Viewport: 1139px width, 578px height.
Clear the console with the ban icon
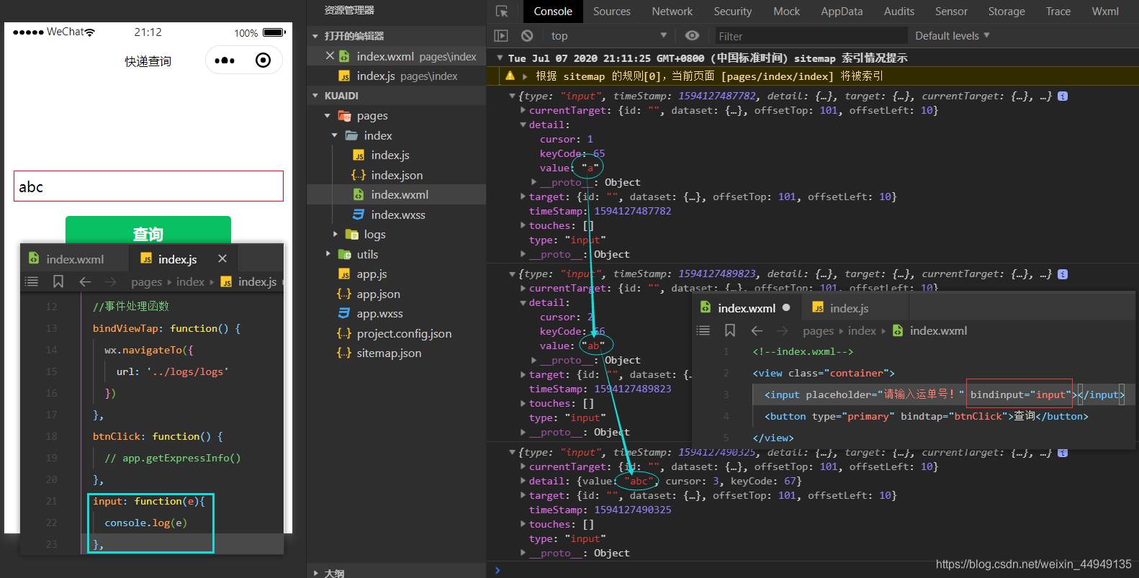527,36
